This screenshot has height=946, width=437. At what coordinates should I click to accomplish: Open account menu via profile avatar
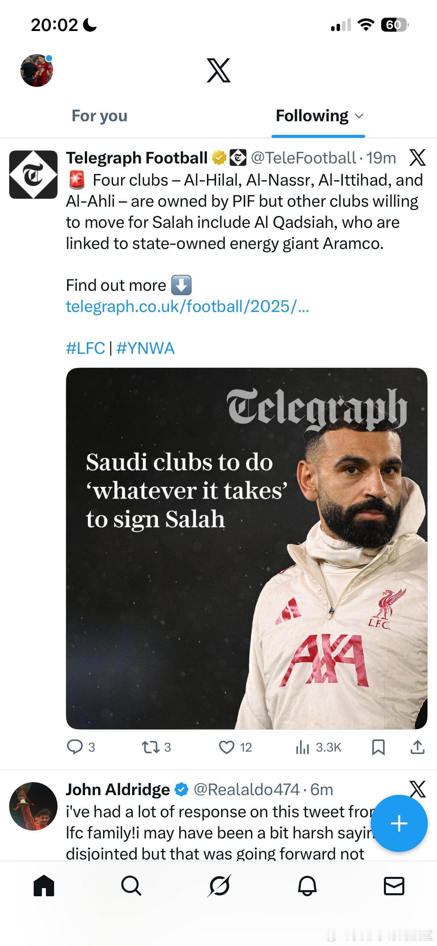[x=37, y=70]
